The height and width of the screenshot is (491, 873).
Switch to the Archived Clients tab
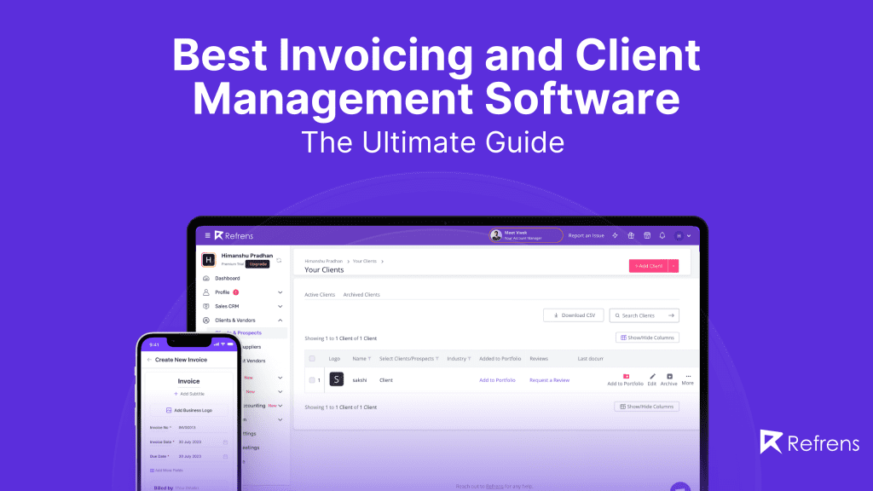361,294
